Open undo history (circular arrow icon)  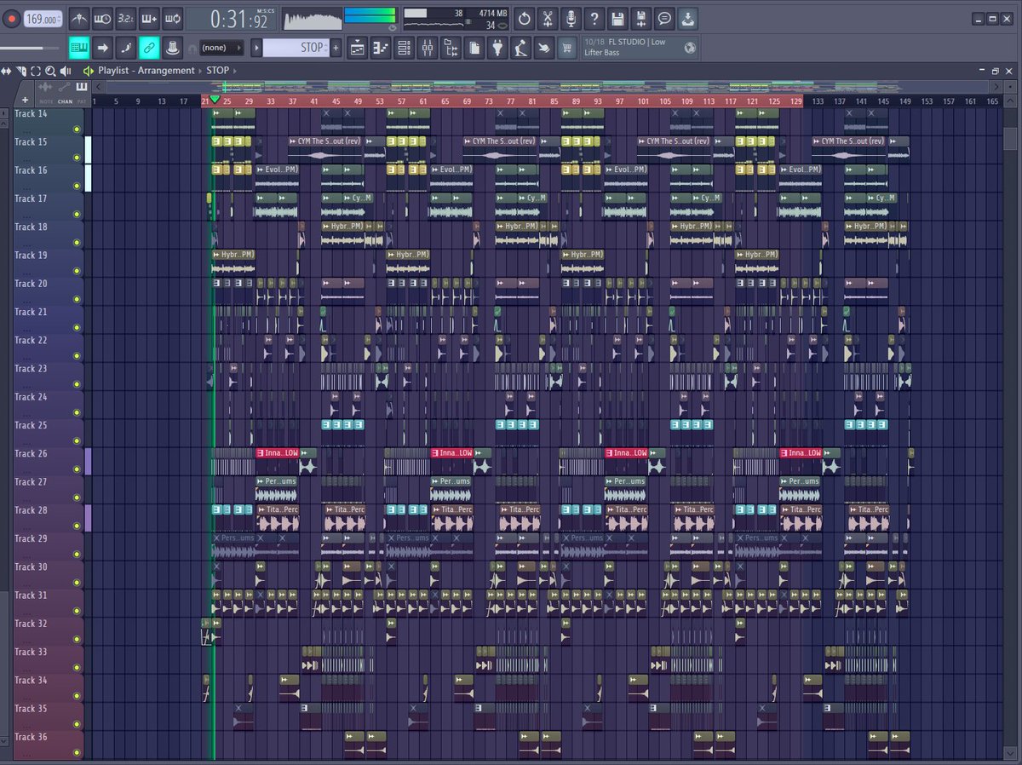point(525,18)
